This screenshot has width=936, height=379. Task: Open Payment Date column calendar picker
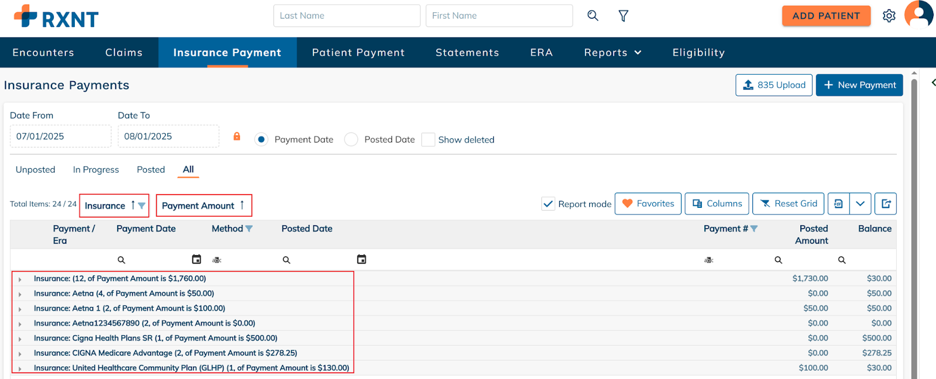[x=197, y=259]
